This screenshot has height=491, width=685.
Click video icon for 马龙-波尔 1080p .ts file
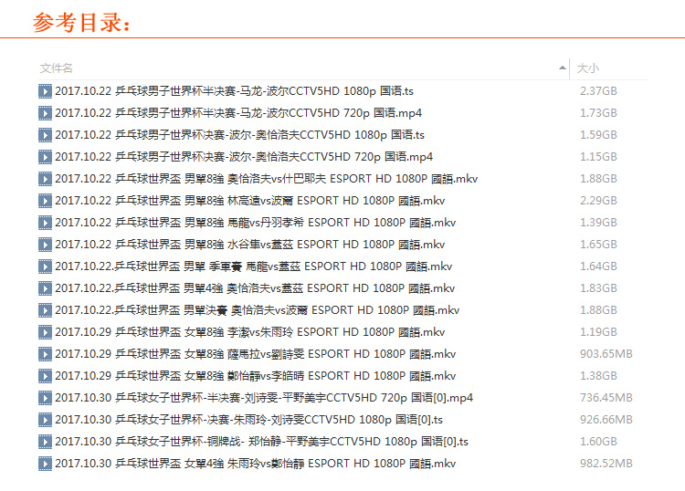(45, 91)
